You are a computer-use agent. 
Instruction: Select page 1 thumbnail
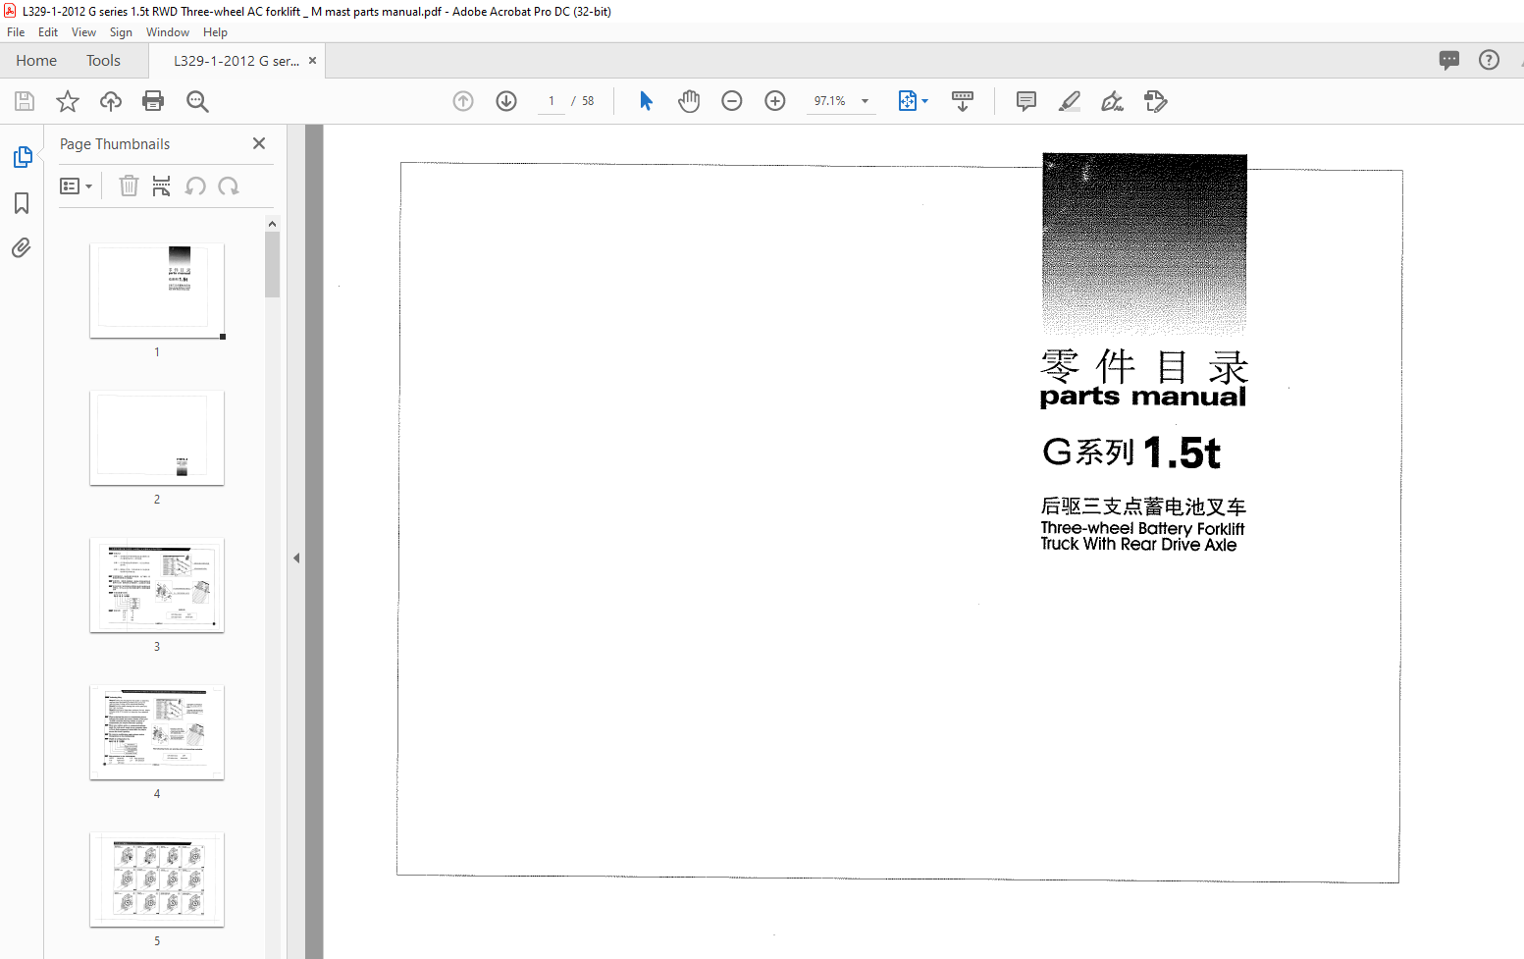(x=157, y=291)
